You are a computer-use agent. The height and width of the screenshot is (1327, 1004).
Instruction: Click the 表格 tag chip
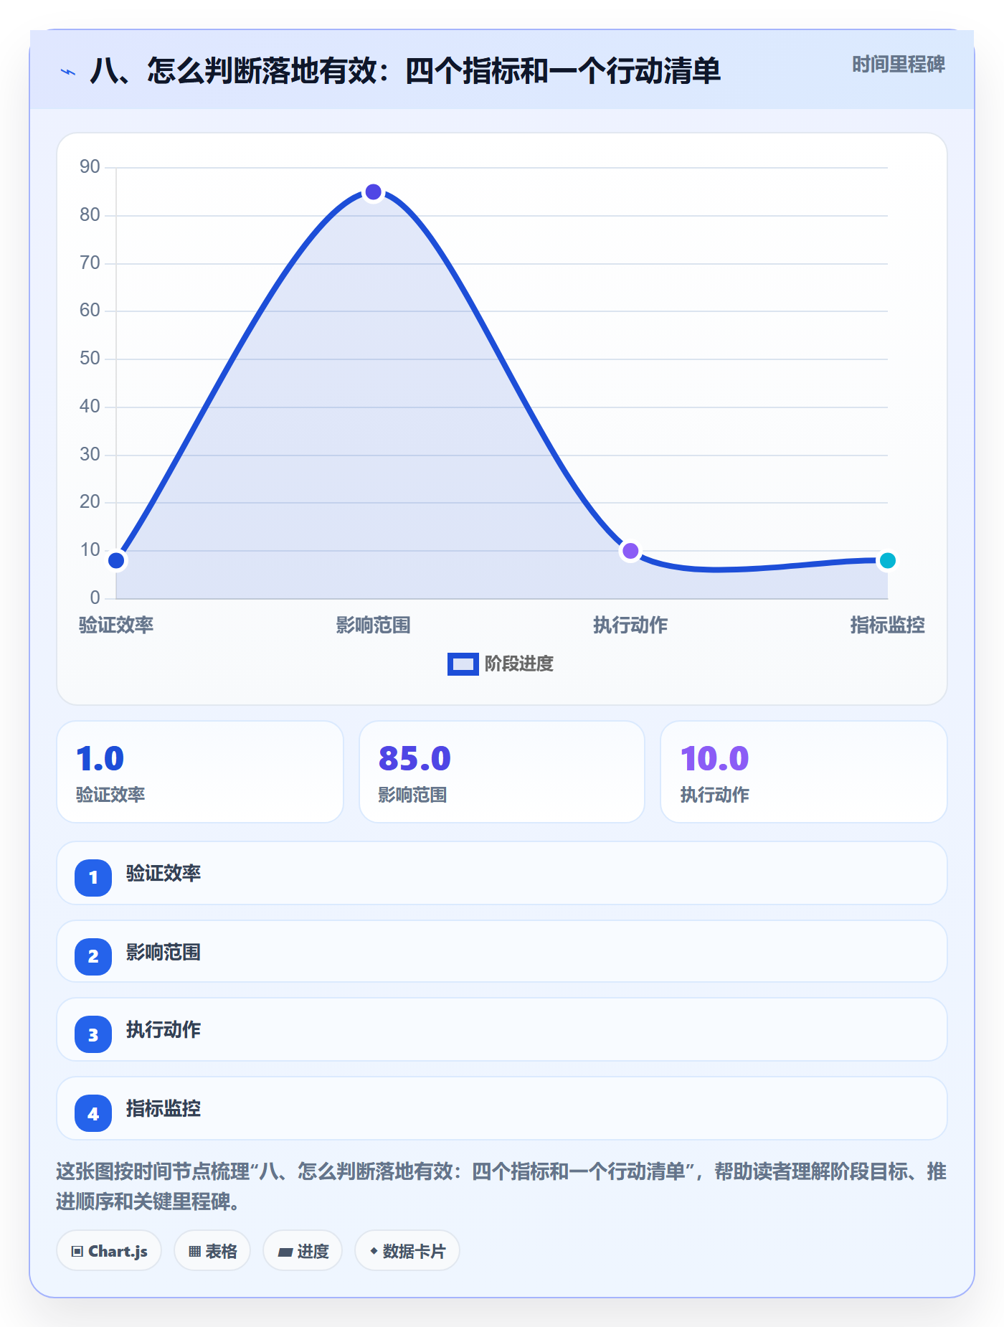212,1251
